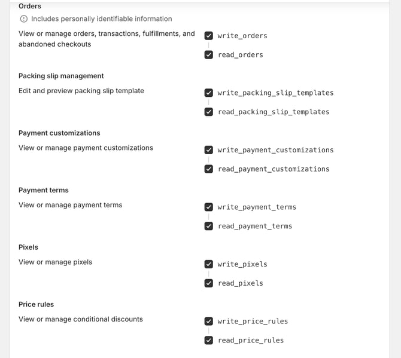Click the 'View or manage conditional discounts' description

tap(81, 319)
